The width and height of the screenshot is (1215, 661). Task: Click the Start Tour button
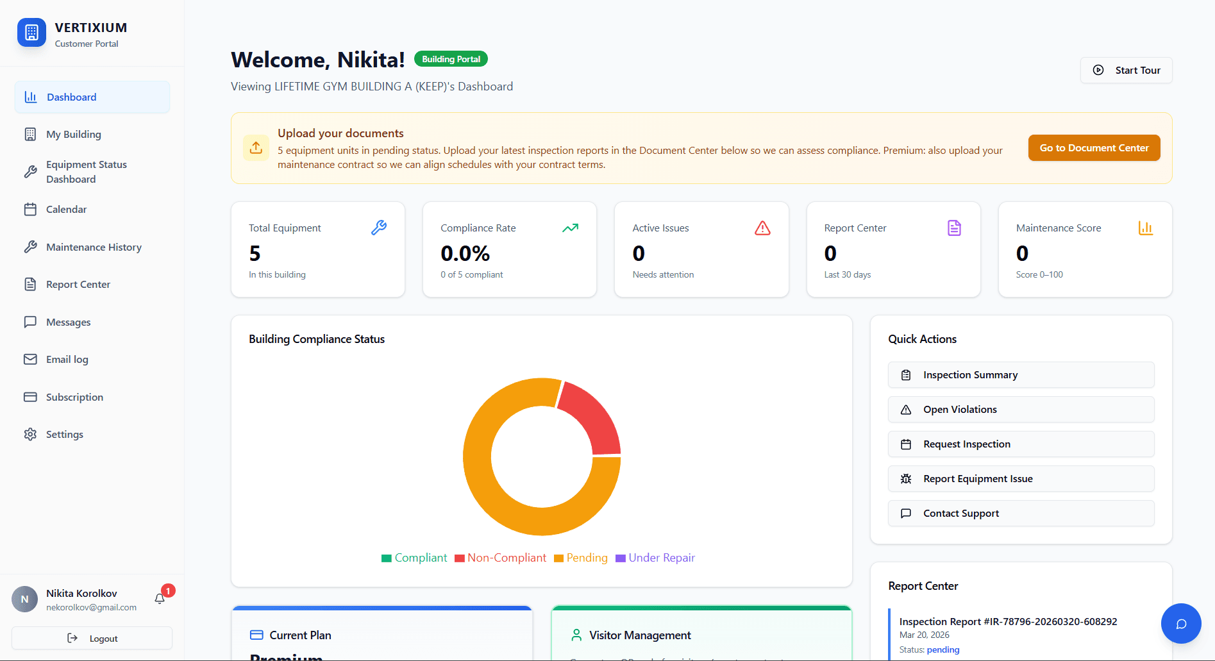pyautogui.click(x=1126, y=71)
